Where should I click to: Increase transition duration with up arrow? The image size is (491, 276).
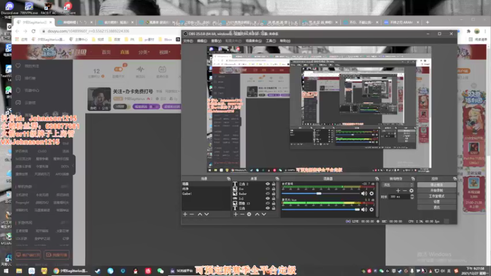[x=412, y=195]
